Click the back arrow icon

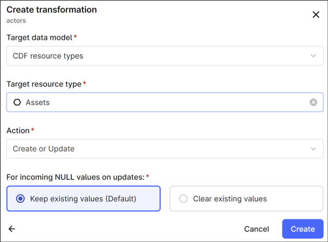[12, 228]
